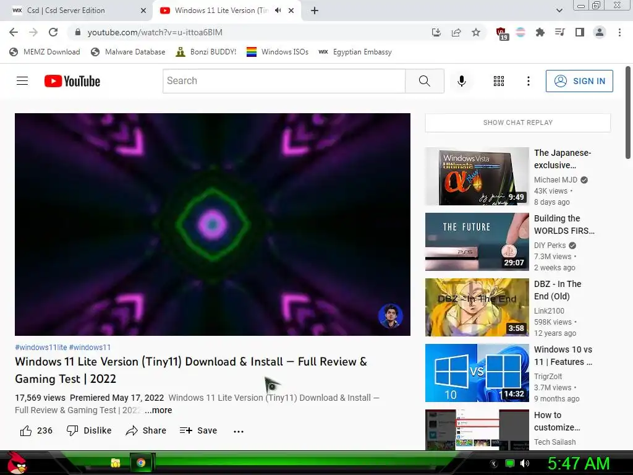Open the Windows 10 vs 11 thumbnail
The height and width of the screenshot is (475, 633).
click(x=477, y=373)
